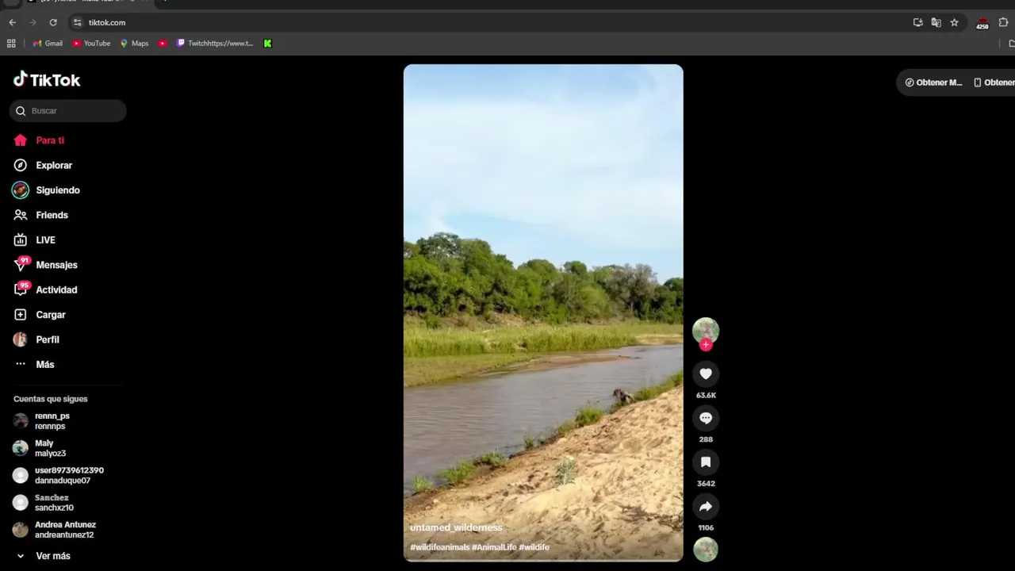Click the 3642 saves count
Viewport: 1015px width, 571px height.
706,484
